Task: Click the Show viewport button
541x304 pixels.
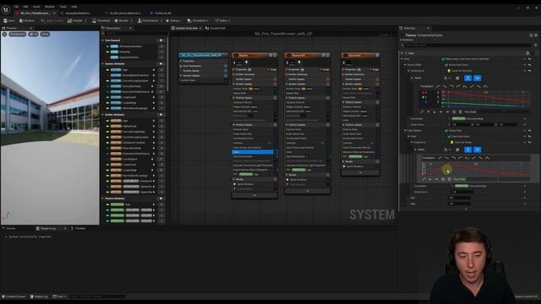Action: tap(45, 34)
